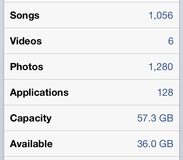Tap the 36.0 GB available value
183x160 pixels.
tap(155, 144)
